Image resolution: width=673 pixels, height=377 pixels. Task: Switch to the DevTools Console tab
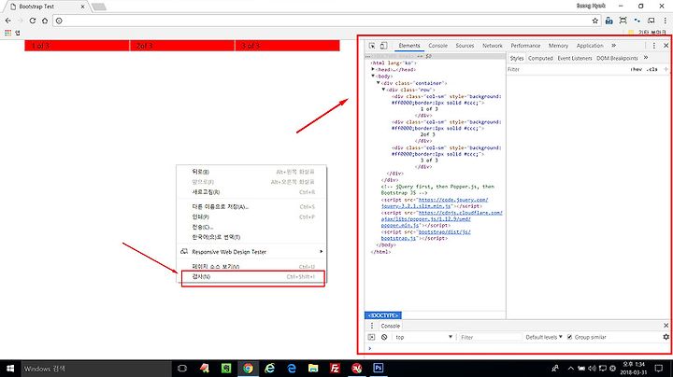[437, 46]
